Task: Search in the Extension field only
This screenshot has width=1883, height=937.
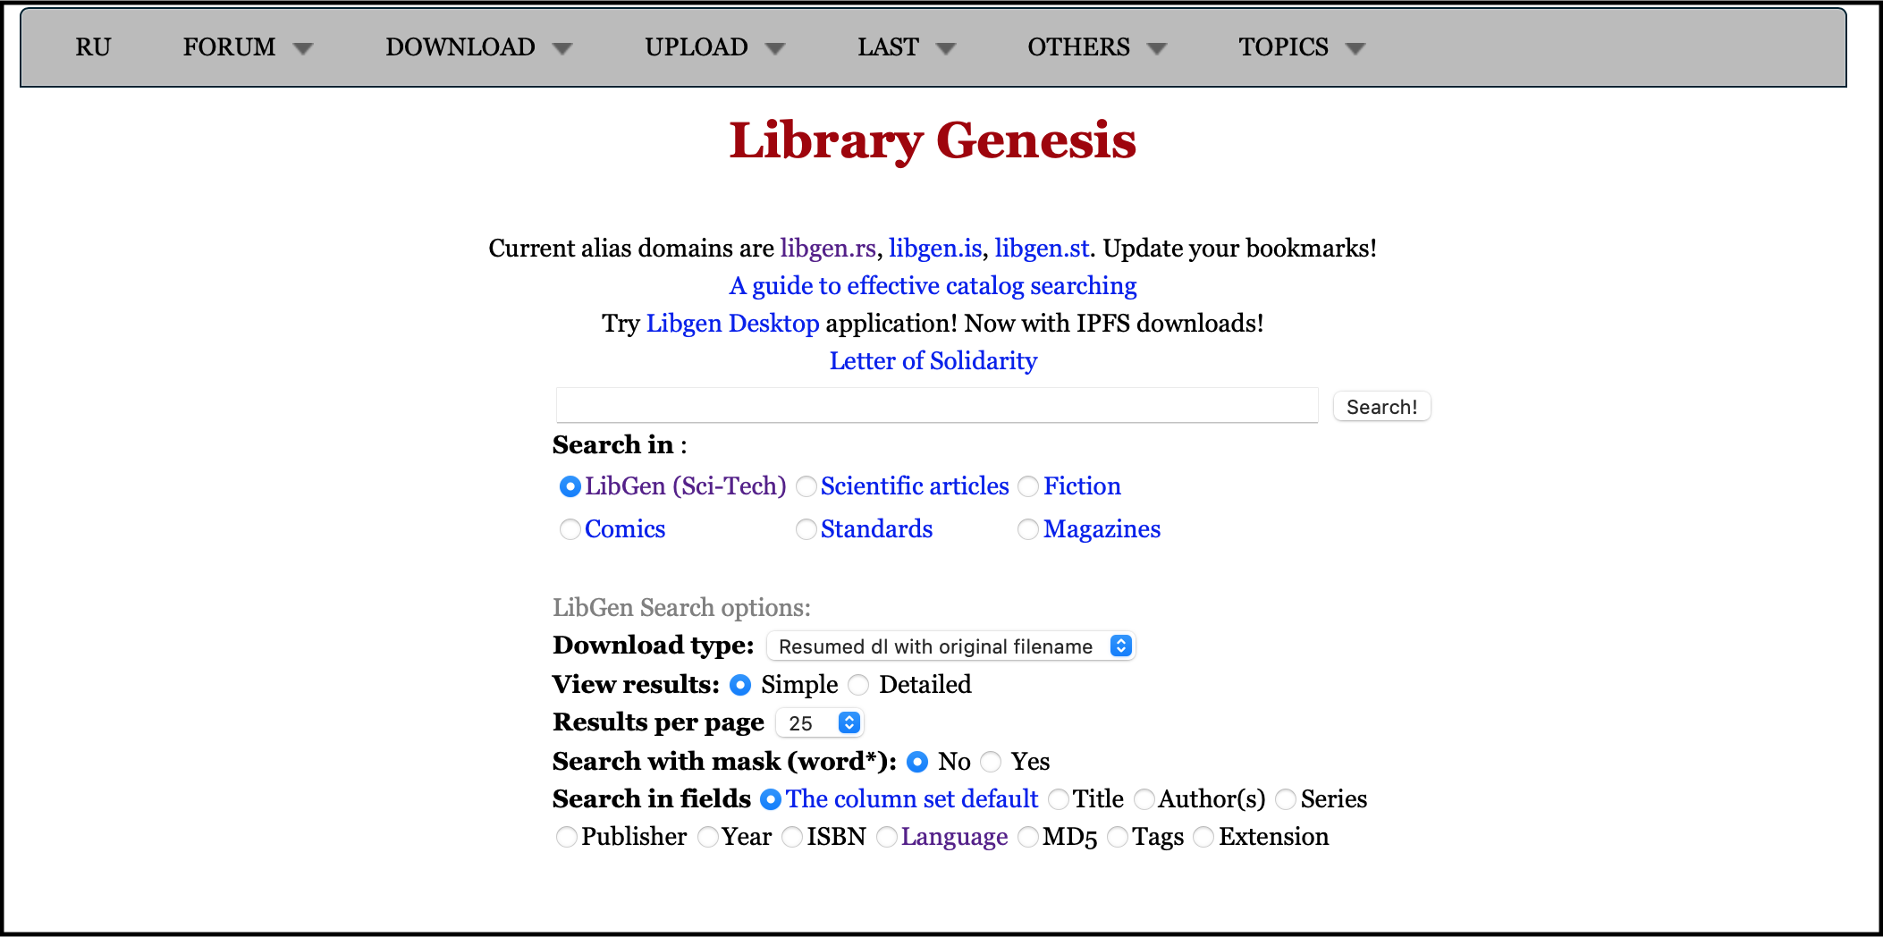Action: tap(1203, 837)
